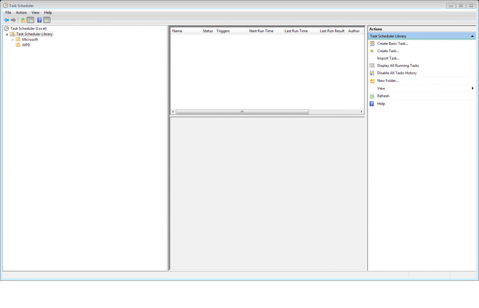Select Task Scheduler Library tree item
The width and height of the screenshot is (479, 308).
[34, 34]
